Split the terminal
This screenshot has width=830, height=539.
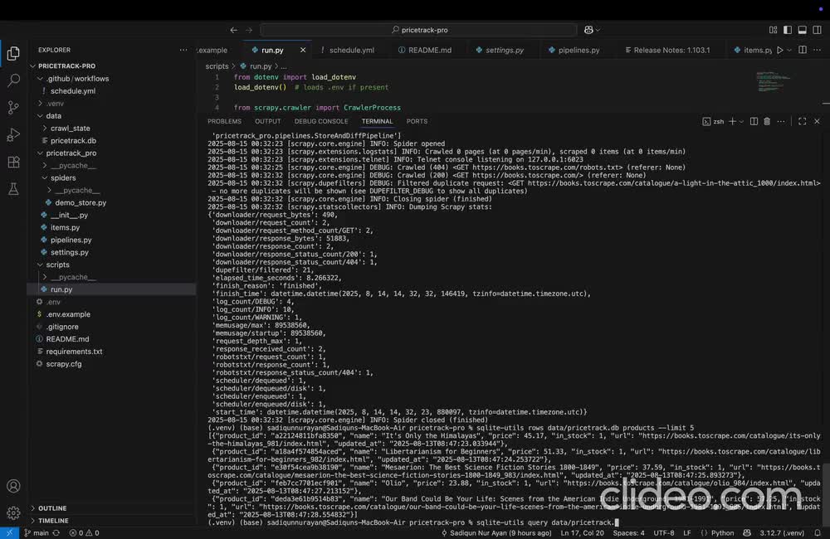point(754,122)
